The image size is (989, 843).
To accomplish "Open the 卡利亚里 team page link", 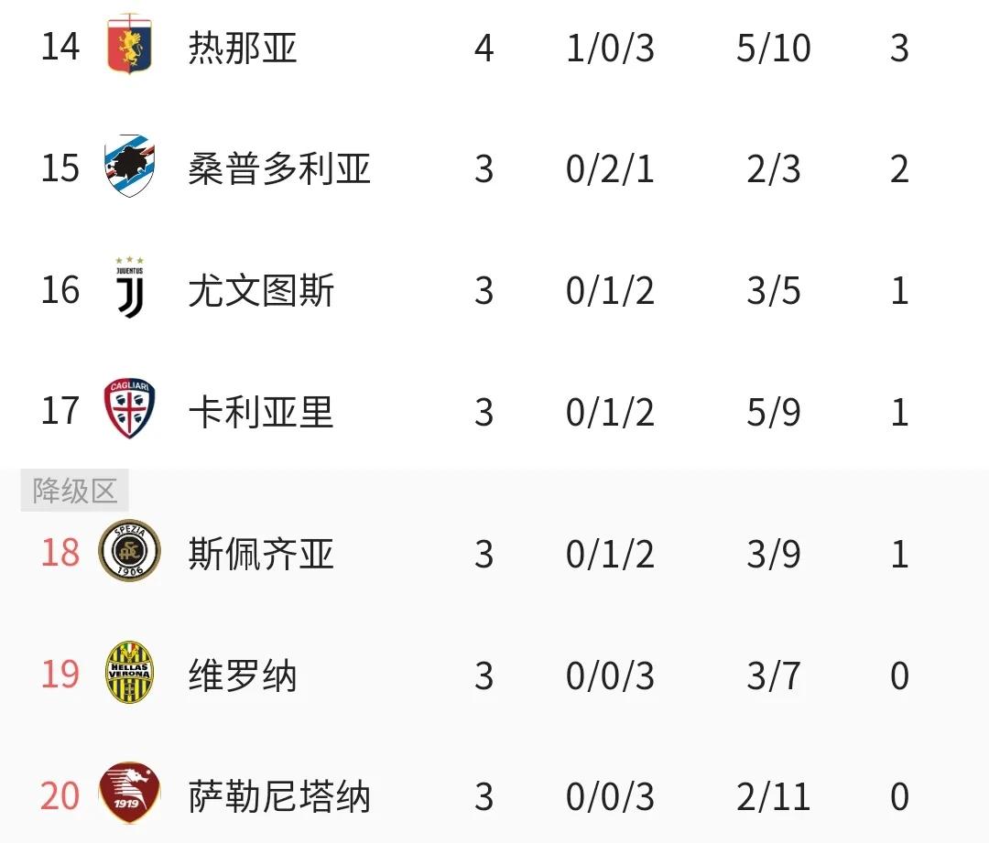I will coord(262,413).
